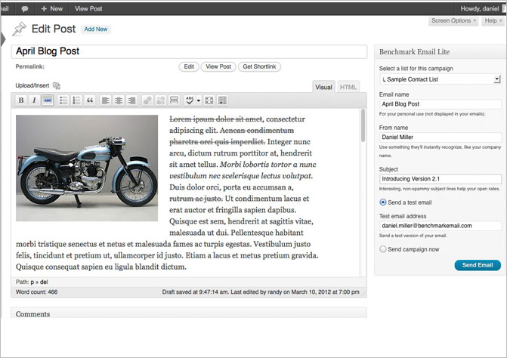Viewport: 507px width, 358px height.
Task: Show the kitchen sink toolbar row
Action: [223, 100]
